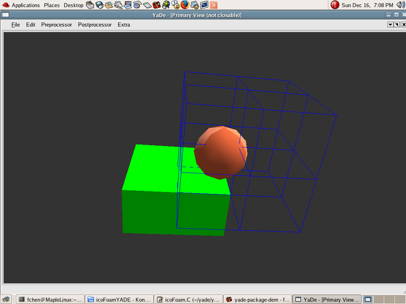Open the Postprocessor menu
406x304 pixels.
95,25
